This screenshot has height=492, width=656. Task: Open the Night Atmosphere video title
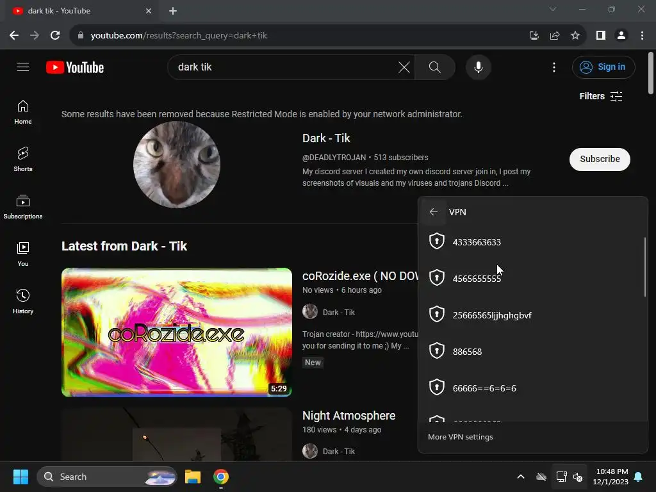point(348,415)
